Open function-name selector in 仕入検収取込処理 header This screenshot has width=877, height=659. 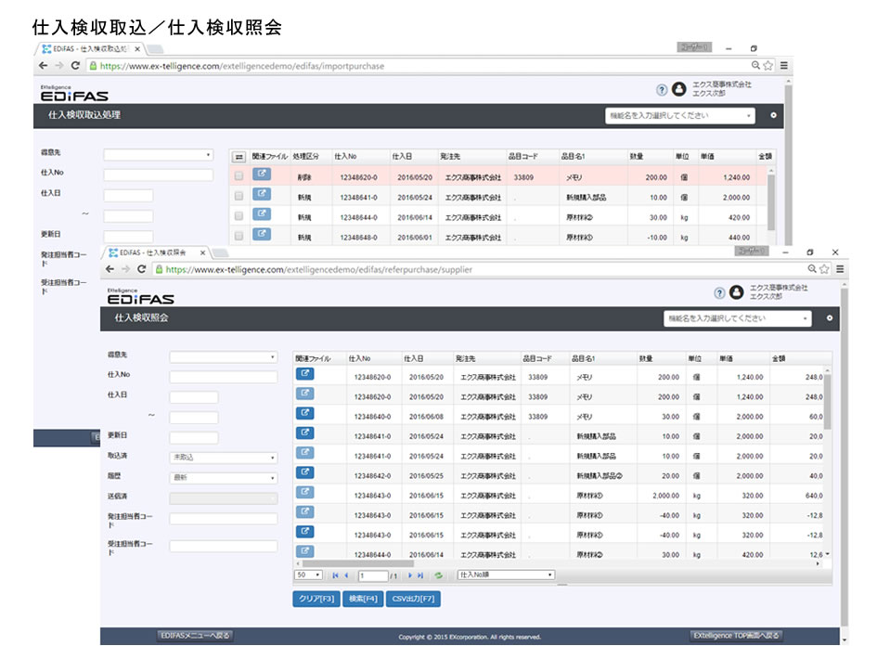680,116
